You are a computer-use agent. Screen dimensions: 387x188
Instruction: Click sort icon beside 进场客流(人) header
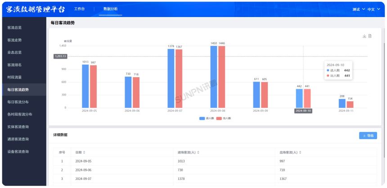point(198,153)
